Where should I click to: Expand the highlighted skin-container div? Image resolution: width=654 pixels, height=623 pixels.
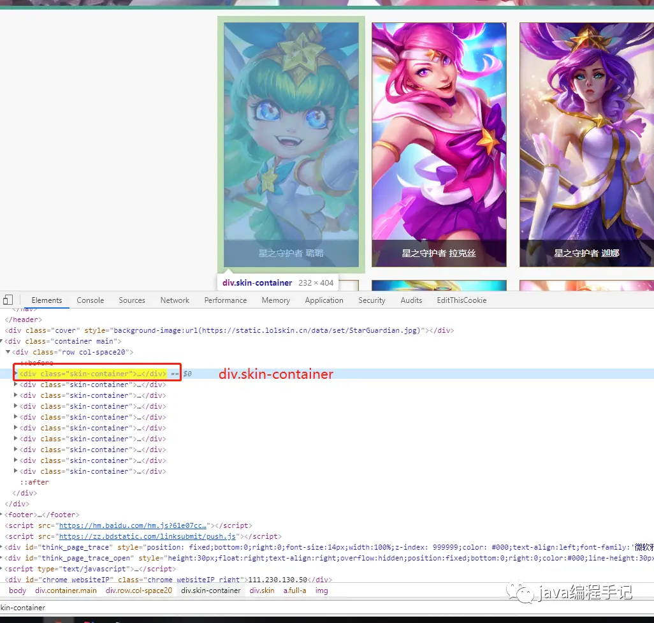(16, 373)
